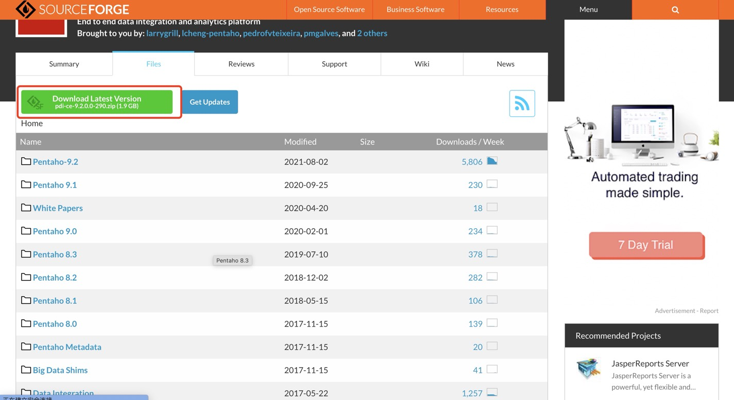Image resolution: width=734 pixels, height=400 pixels.
Task: Click the Advertisement - Report link
Action: coord(687,311)
